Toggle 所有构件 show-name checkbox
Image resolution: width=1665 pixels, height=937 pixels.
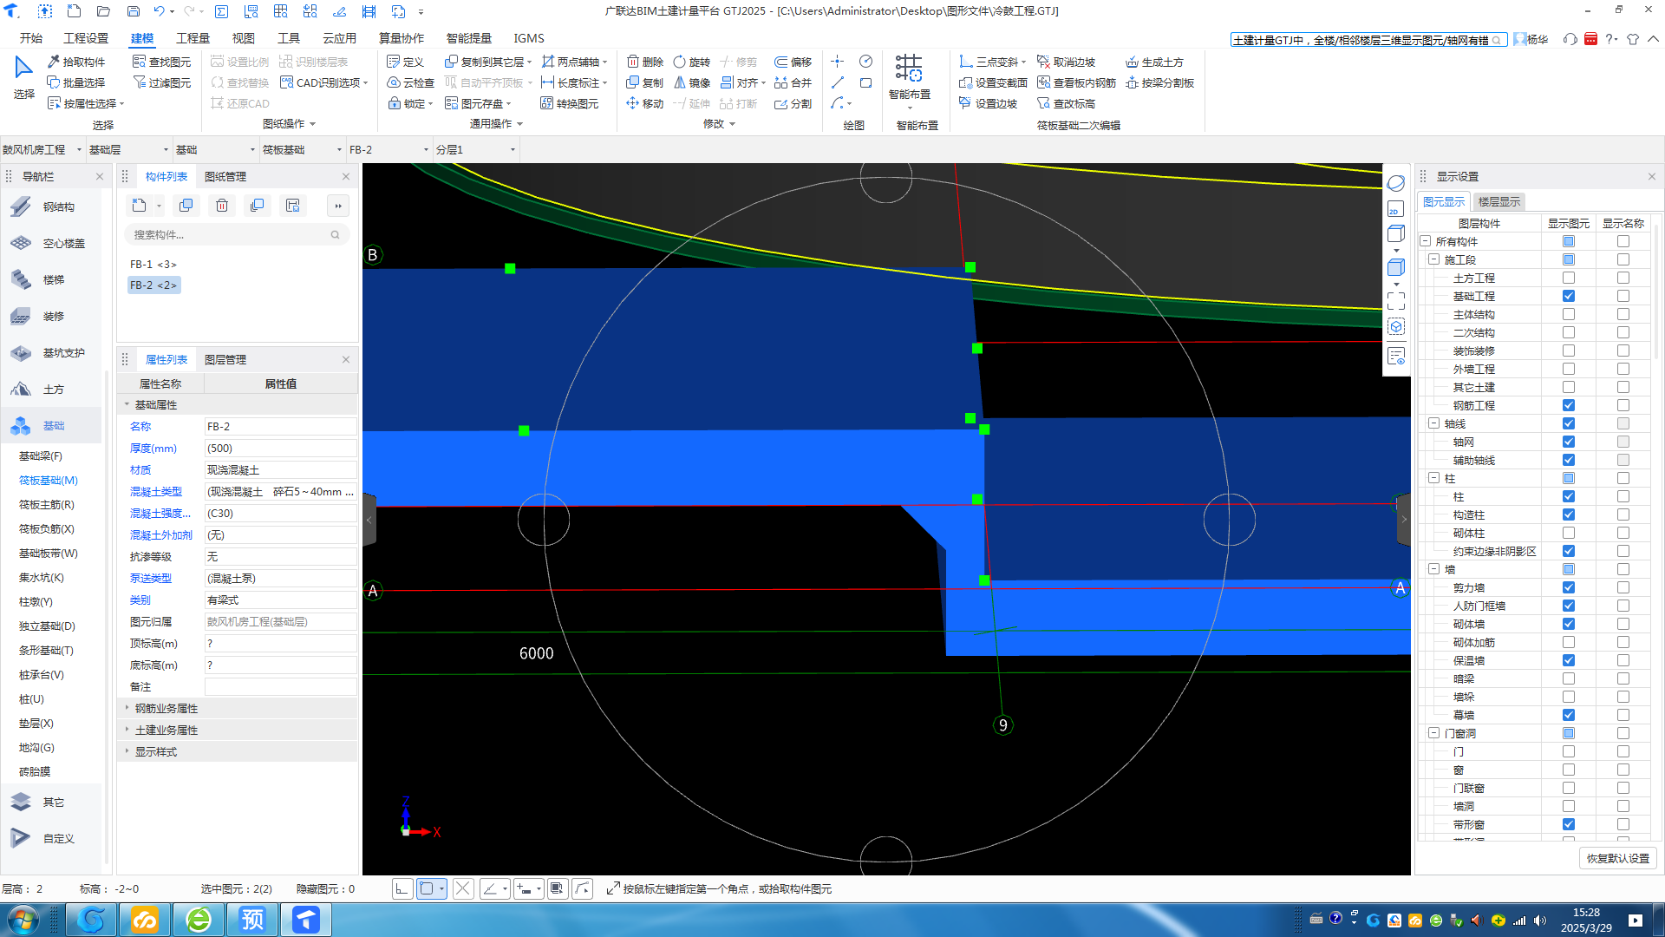tap(1623, 241)
